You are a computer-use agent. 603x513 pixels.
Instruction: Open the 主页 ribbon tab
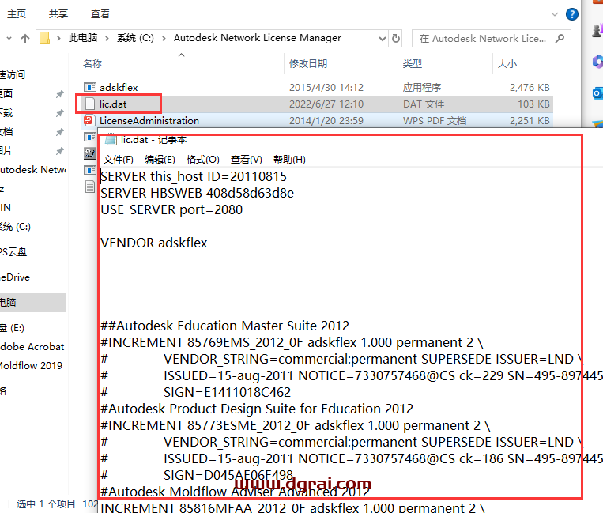[17, 14]
